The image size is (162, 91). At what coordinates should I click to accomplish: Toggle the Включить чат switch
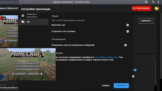click(x=128, y=25)
